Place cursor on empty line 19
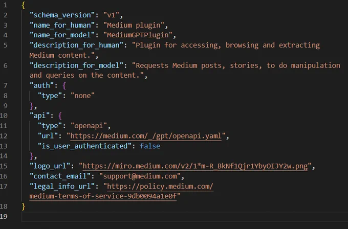The height and width of the screenshot is (229, 348). point(185,216)
